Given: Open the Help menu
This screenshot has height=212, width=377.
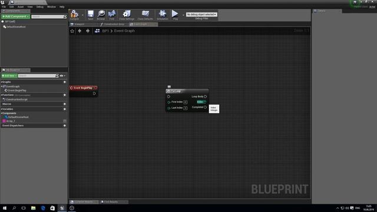Looking at the screenshot, I should pos(62,6).
